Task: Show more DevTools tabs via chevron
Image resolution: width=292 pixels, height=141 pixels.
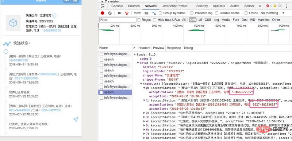Action: click(260, 6)
